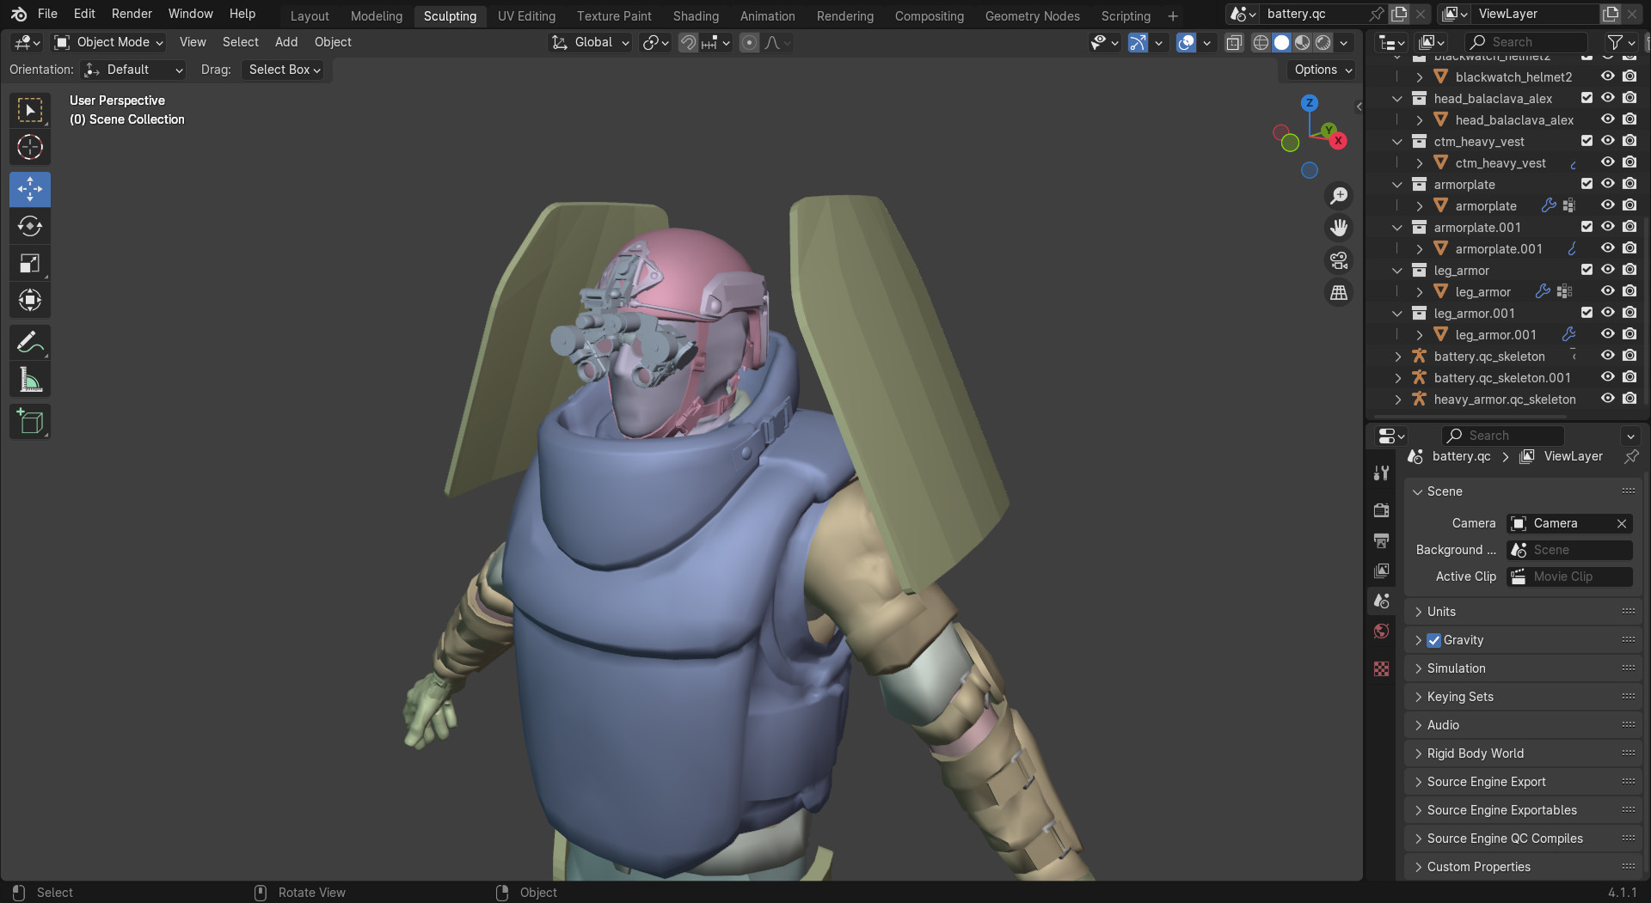The image size is (1651, 903).
Task: Switch to the UV Editing workspace tab
Action: [x=526, y=15]
